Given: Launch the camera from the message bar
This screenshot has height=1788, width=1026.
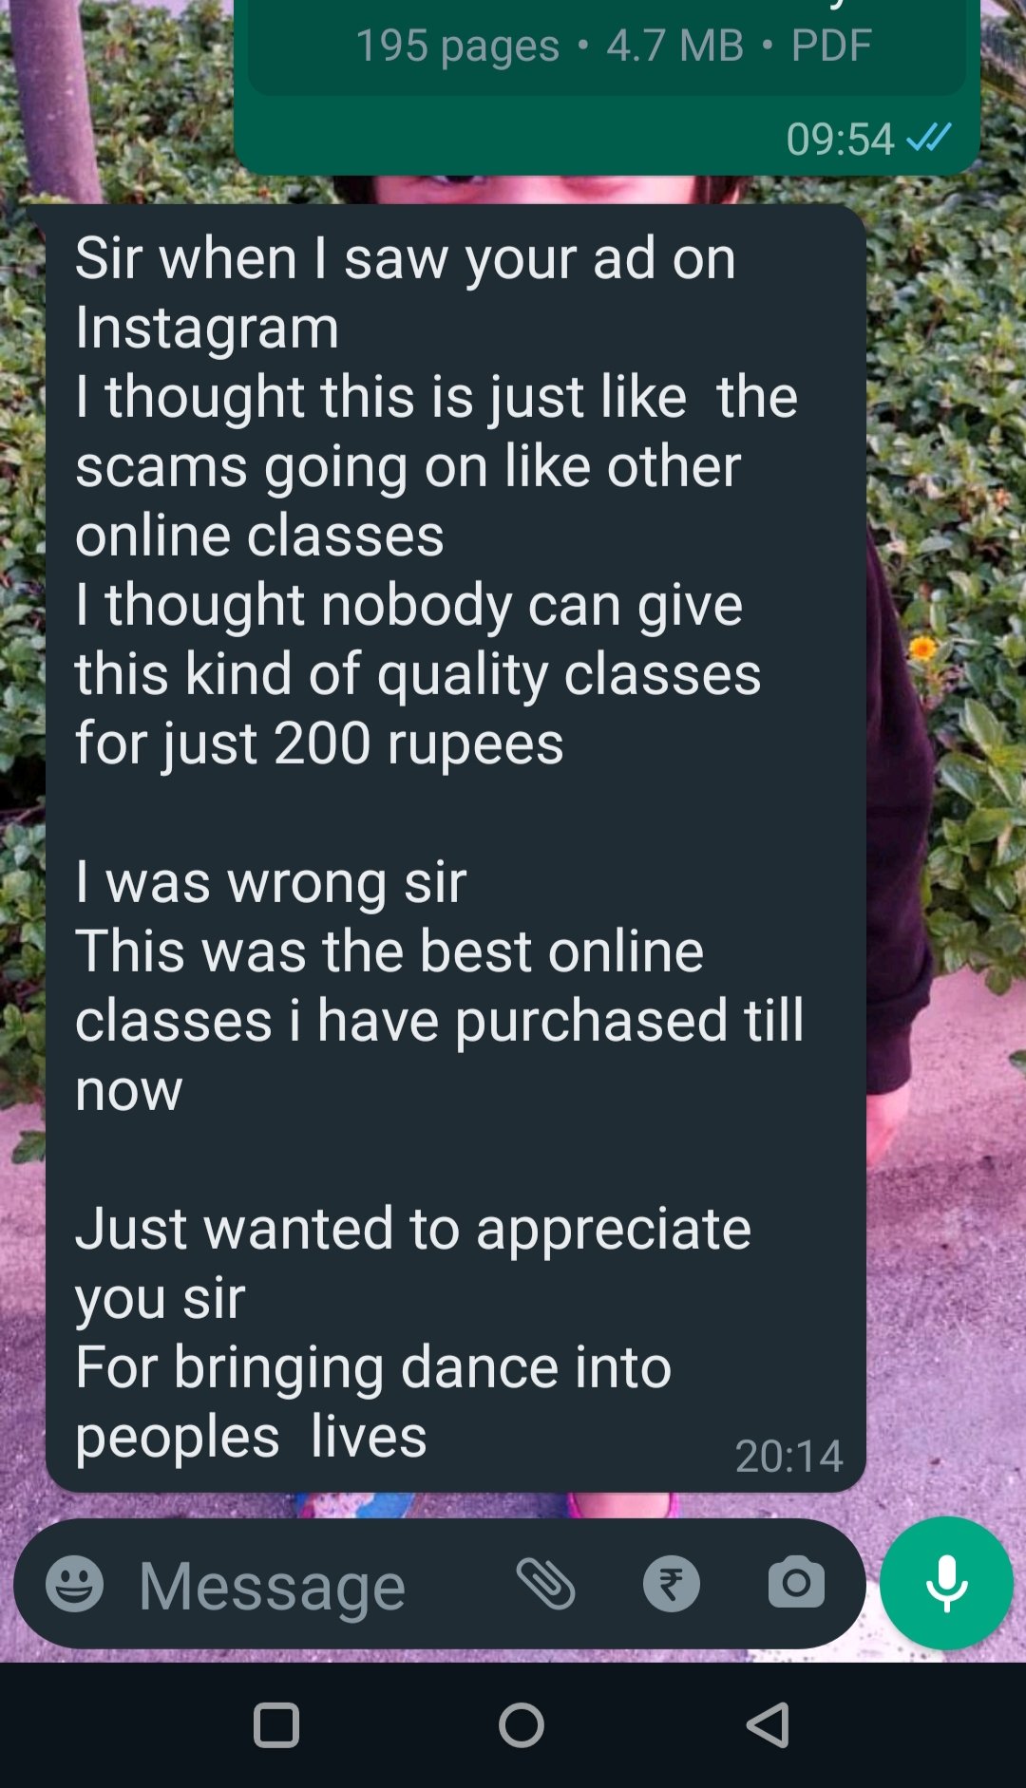Looking at the screenshot, I should (796, 1582).
